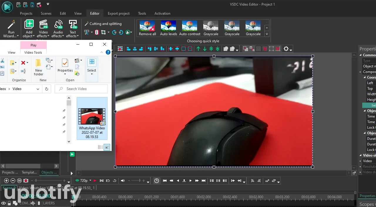Viewport: 376px width, 207px height.
Task: Click the clock time-display icon
Action: point(157,181)
